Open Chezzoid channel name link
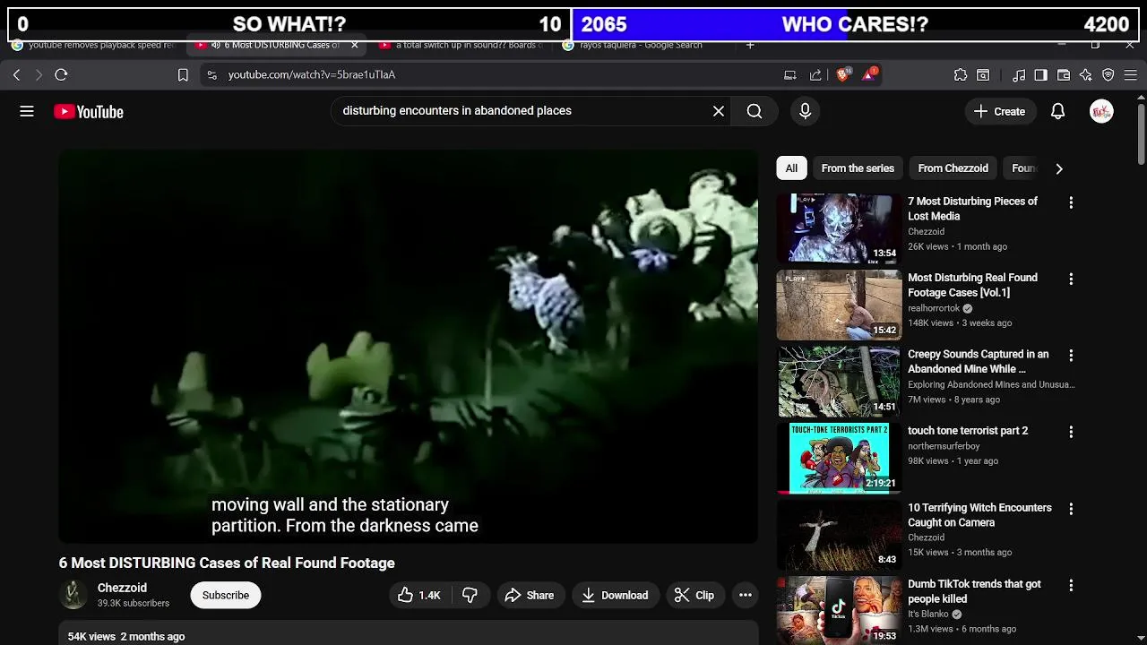The image size is (1147, 645). tap(122, 589)
